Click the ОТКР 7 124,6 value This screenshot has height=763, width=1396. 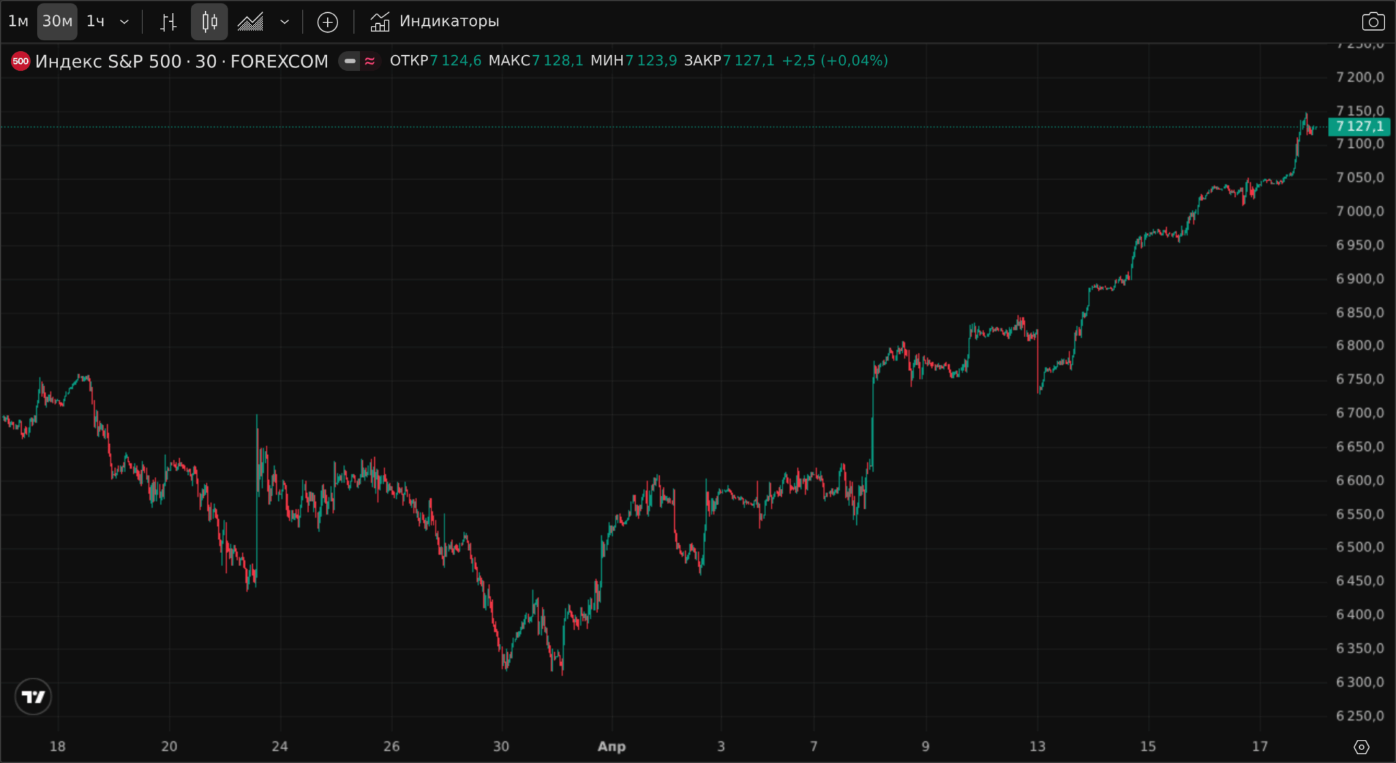tap(435, 61)
